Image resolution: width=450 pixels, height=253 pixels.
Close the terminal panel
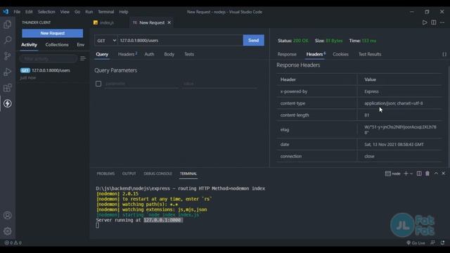pyautogui.click(x=444, y=174)
